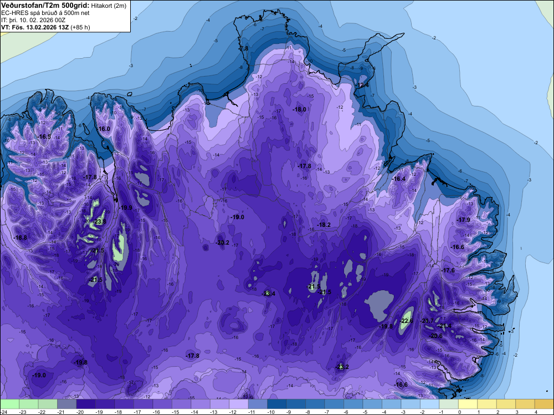
Task: Click the valid time 'VT: Fös. 13.02.2026 13Z'
Action: (x=35, y=27)
